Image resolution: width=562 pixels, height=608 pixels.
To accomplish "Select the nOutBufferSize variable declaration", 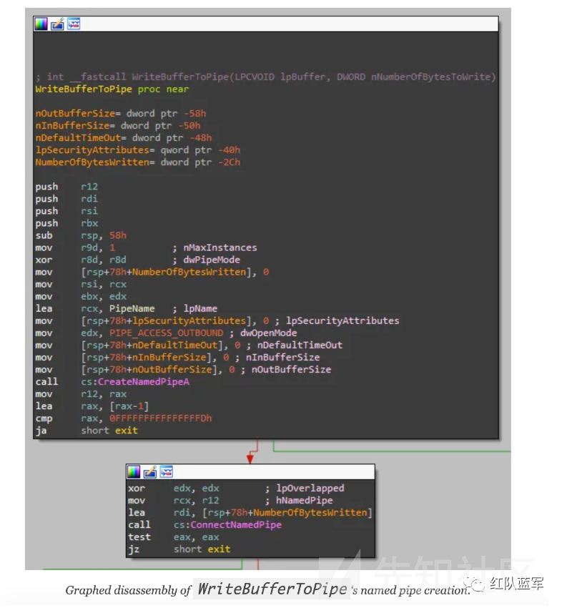I will tap(121, 114).
